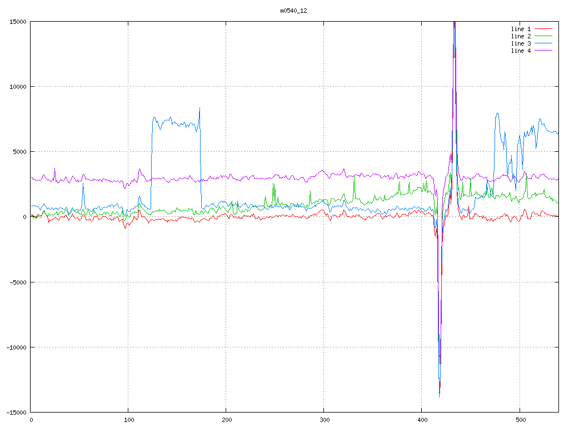This screenshot has height=427, width=569.
Task: Click x-axis label 300
Action: [x=325, y=420]
